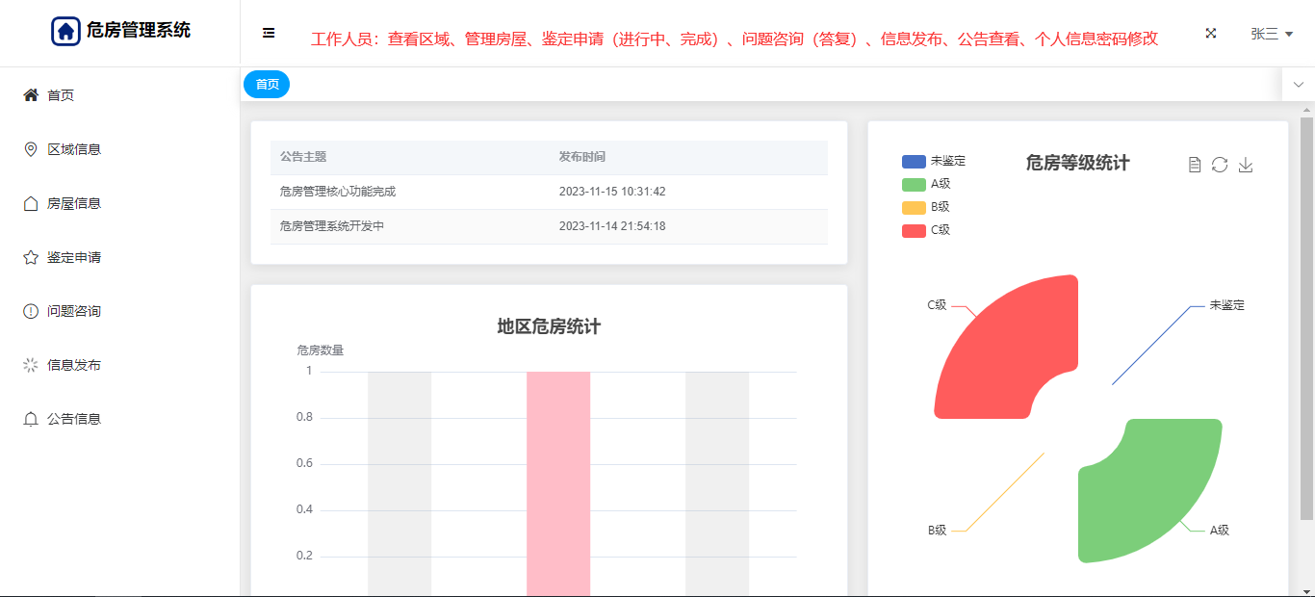Viewport: 1315px width, 597px height.
Task: Click the bell icon for 公告信息
Action: [31, 419]
